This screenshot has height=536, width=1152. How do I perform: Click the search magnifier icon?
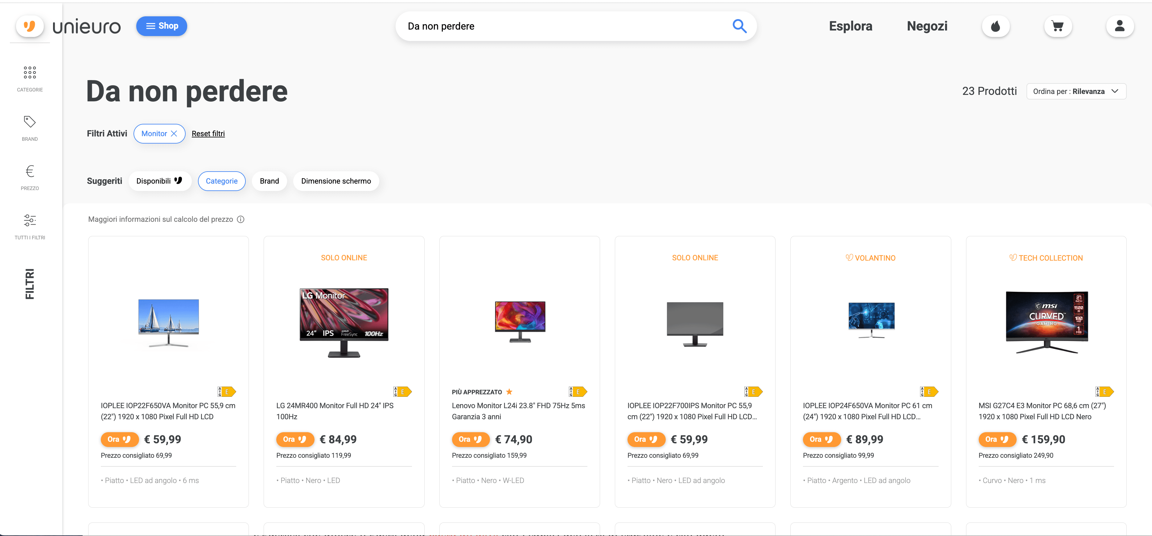739,26
